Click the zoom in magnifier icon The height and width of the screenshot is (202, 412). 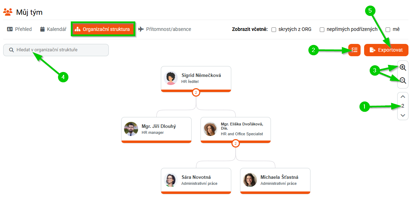tap(403, 68)
